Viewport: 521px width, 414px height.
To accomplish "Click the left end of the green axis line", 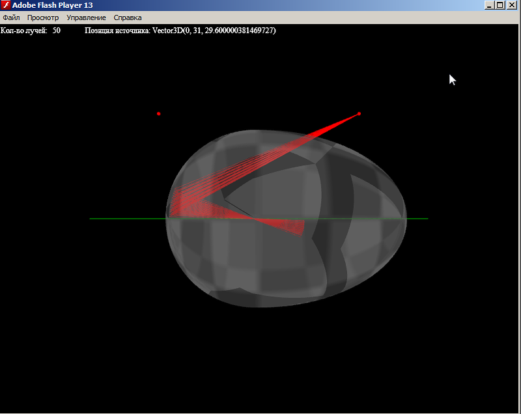I will pyautogui.click(x=91, y=219).
